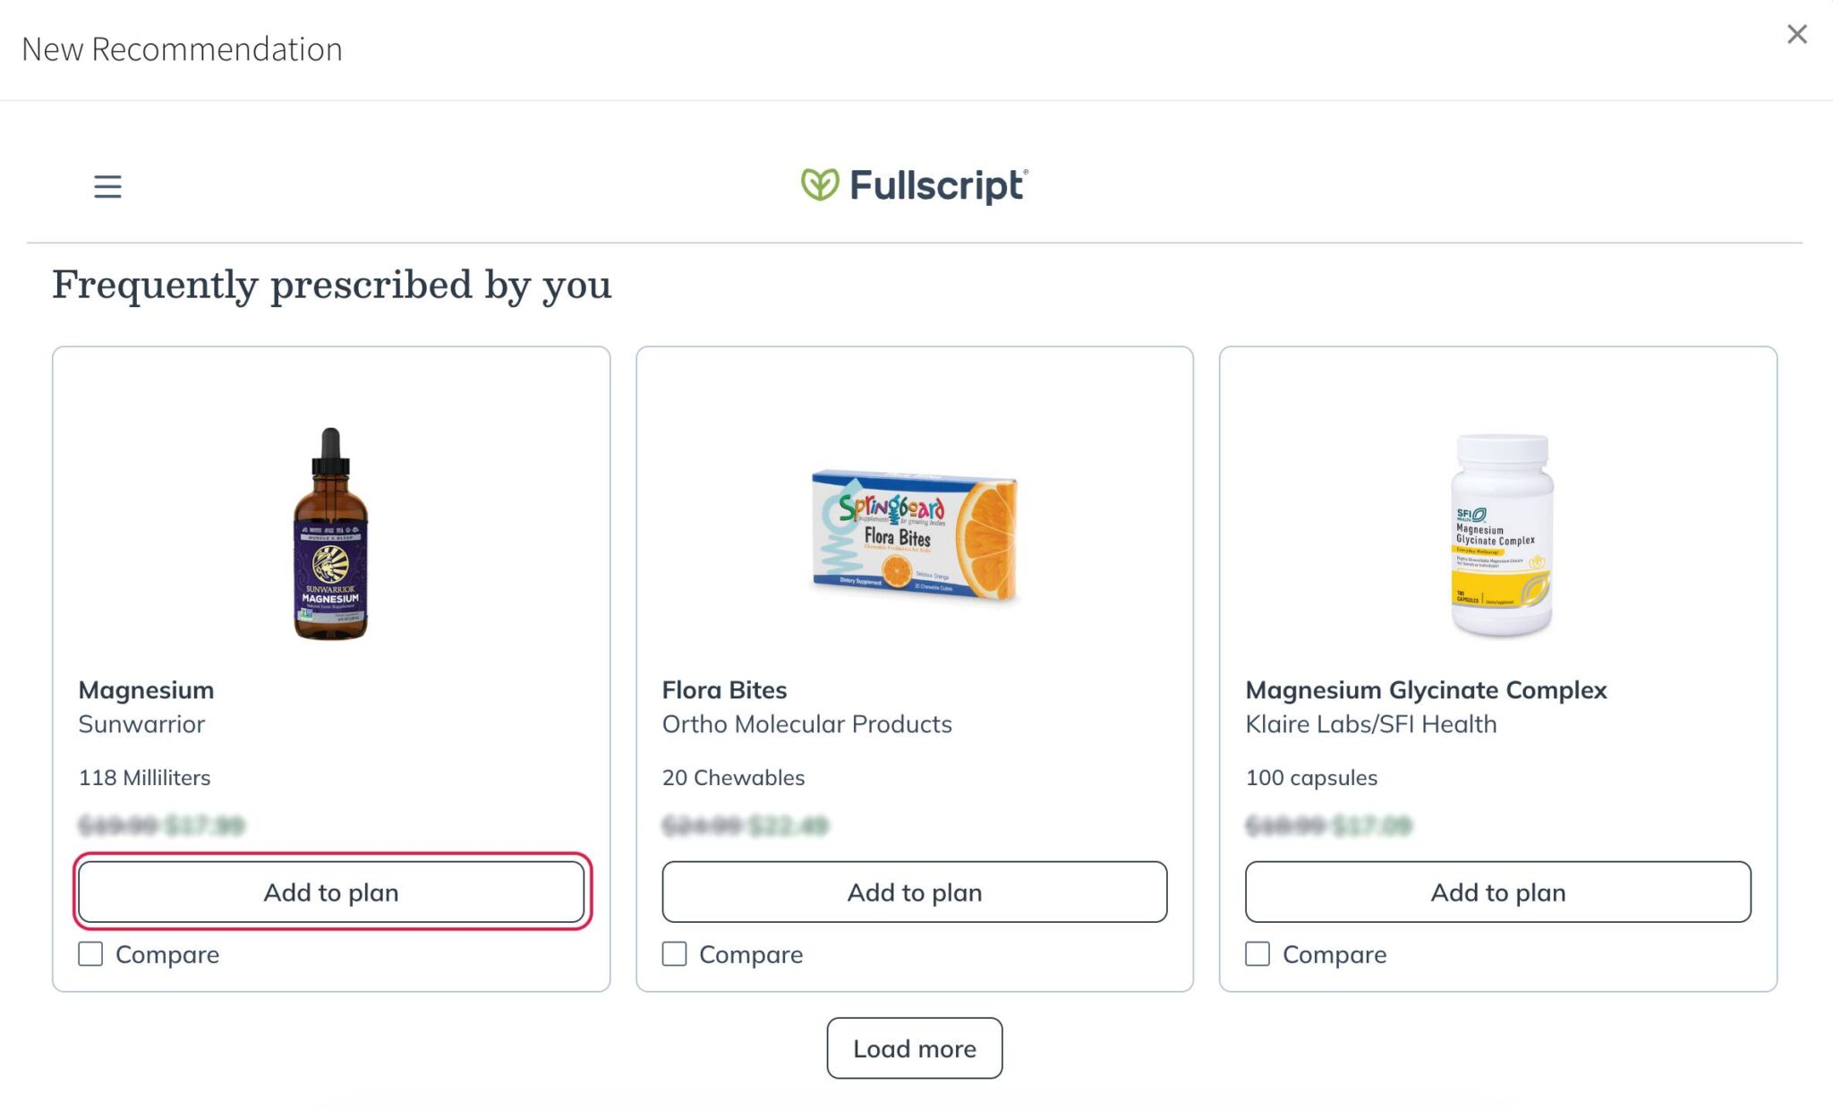Add Sunwarrior Magnesium to plan
Viewport: 1833px width, 1110px height.
click(331, 892)
